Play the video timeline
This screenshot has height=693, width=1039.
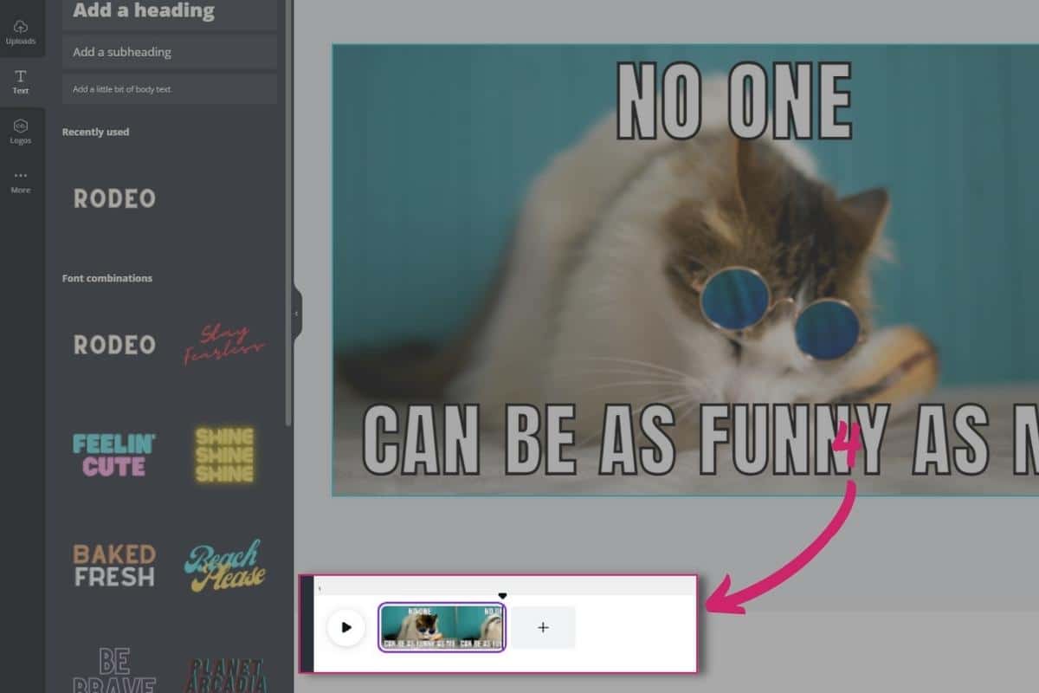(346, 627)
